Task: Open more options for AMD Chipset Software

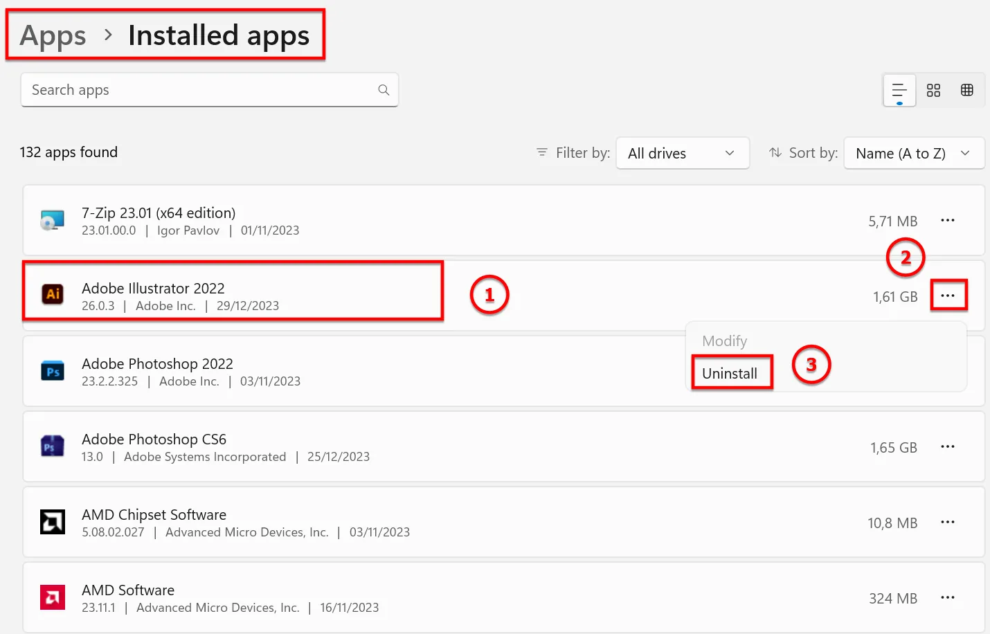Action: [x=948, y=522]
